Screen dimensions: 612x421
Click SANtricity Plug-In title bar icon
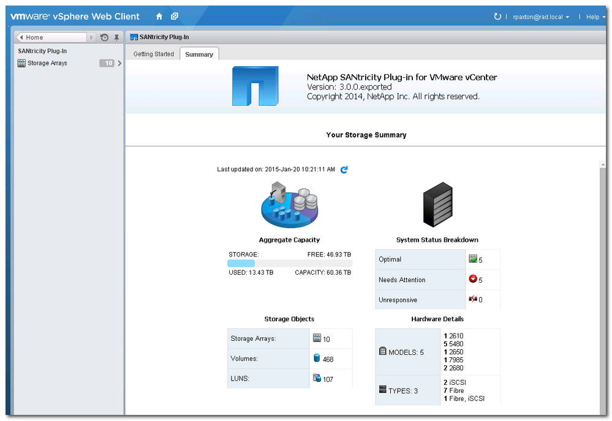pos(134,37)
